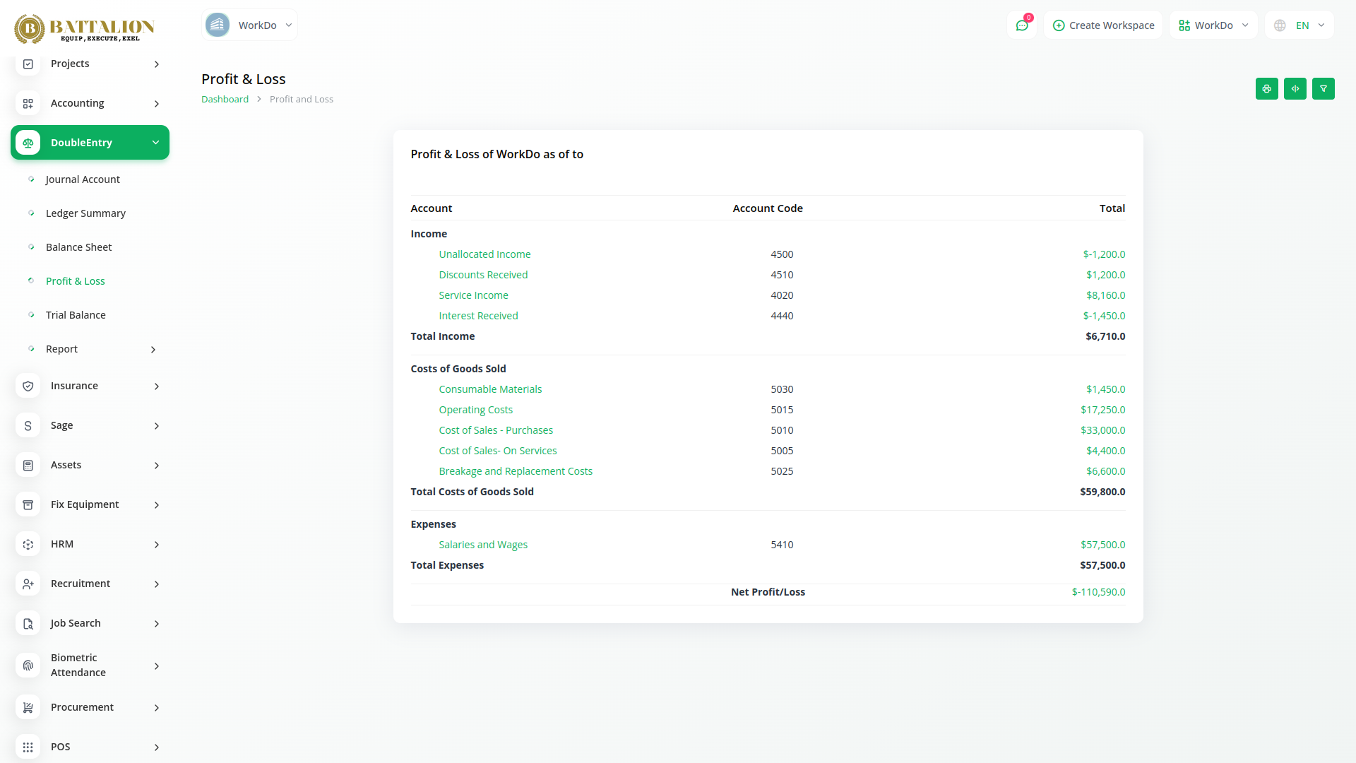Open the EN language dropdown
Screen dimensions: 1356x763
point(1299,25)
